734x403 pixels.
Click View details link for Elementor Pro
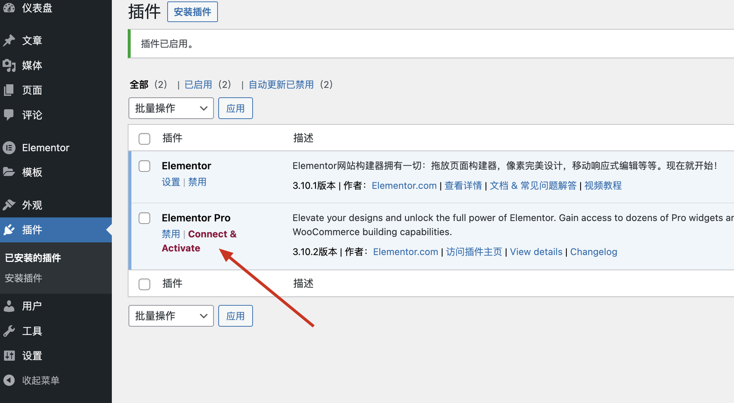tap(536, 252)
